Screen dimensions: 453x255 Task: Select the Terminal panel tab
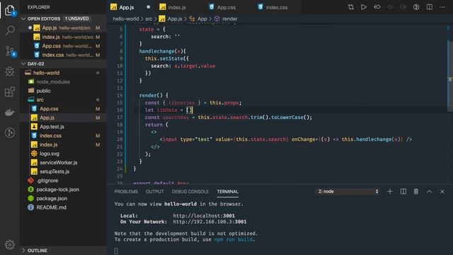(x=228, y=191)
